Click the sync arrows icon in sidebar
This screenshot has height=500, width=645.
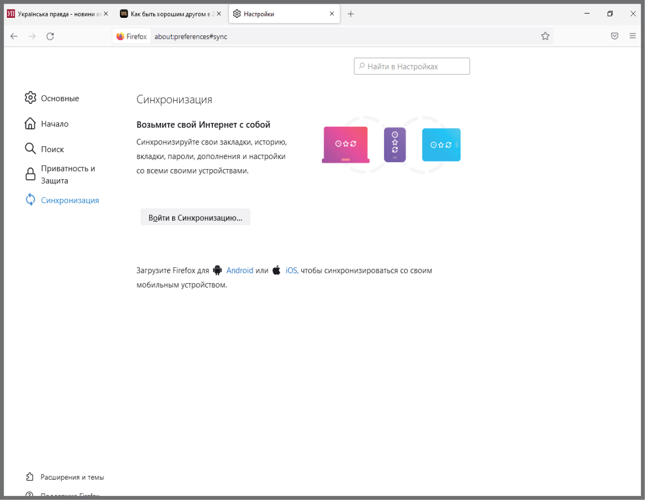click(30, 200)
